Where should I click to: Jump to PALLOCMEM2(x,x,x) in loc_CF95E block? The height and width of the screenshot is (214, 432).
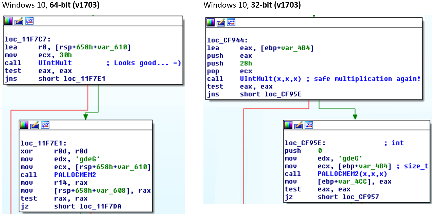point(352,174)
